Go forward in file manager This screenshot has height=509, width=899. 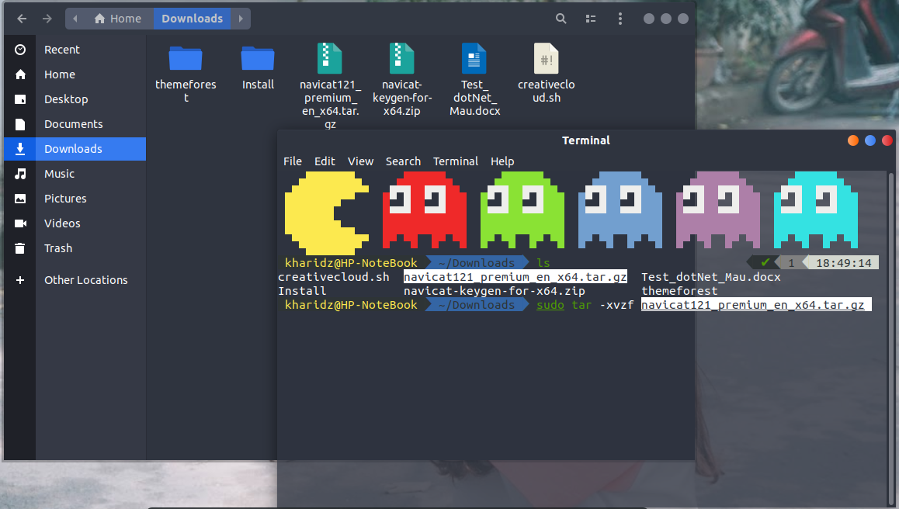(x=47, y=19)
